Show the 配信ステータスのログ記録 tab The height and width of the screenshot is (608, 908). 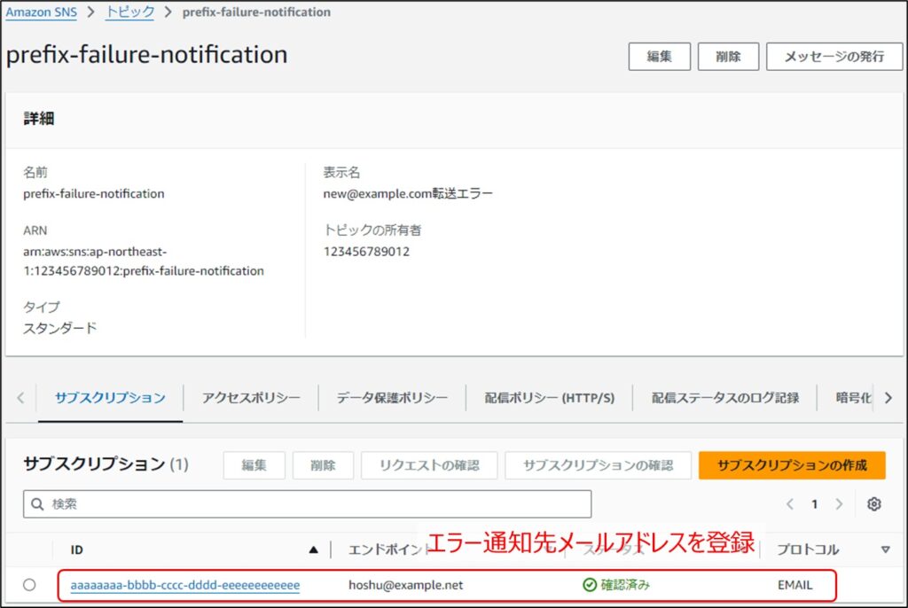pyautogui.click(x=724, y=398)
